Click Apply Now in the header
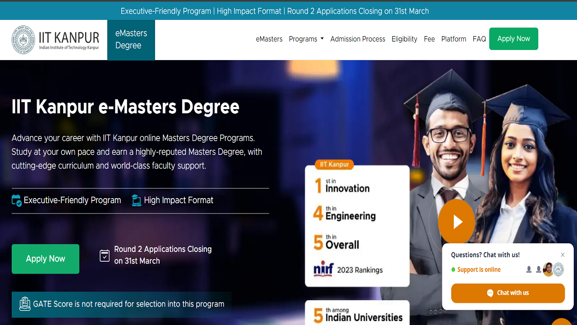This screenshot has width=577, height=325. point(513,39)
